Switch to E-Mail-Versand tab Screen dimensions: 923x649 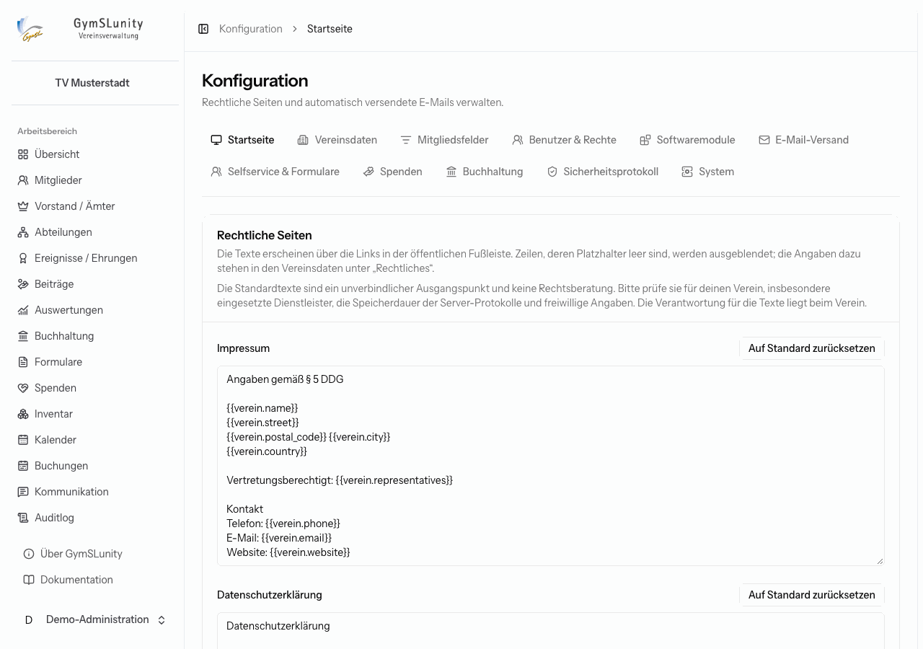(x=803, y=140)
